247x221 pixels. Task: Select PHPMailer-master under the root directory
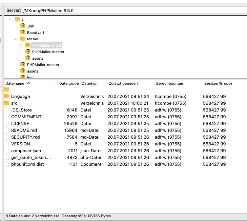(43, 65)
